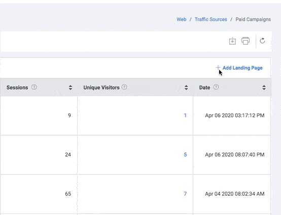Open unique visitors count 5
Viewport: 281px width, 215px height.
pos(185,155)
